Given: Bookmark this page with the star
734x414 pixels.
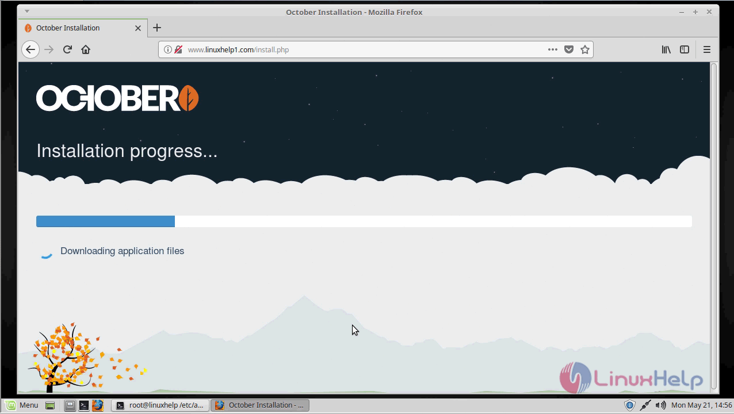Looking at the screenshot, I should 585,49.
